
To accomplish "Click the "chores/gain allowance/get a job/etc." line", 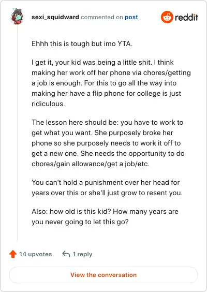I will coord(91,164).
